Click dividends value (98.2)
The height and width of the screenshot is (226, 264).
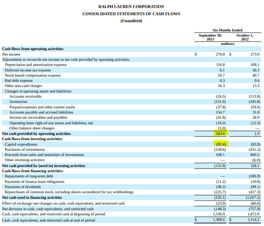221,187
